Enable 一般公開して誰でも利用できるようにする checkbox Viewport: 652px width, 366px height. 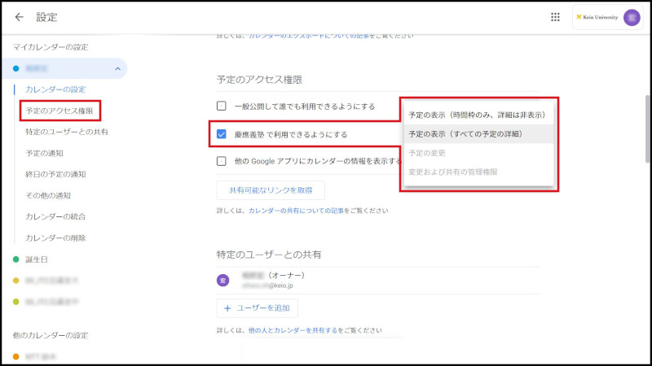222,106
